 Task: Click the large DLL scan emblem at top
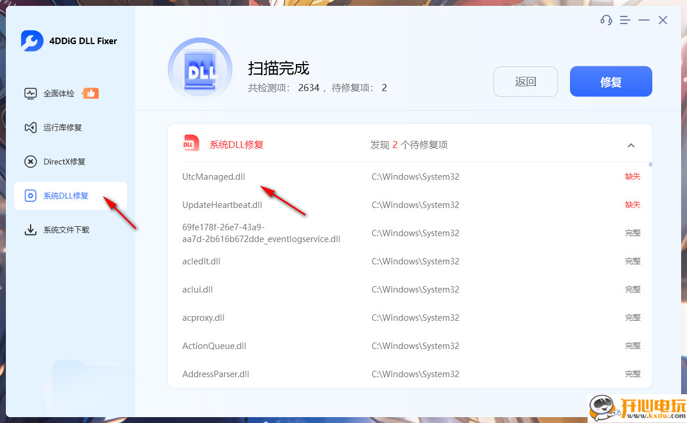[x=200, y=69]
